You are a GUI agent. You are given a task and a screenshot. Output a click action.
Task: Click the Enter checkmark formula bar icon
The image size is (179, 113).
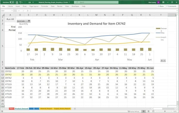[23, 11]
